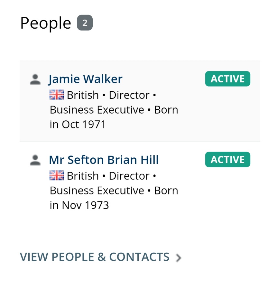Screen dimensions: 278x289
Task: Click the person icon beside Jamie Walker
Action: 35,79
